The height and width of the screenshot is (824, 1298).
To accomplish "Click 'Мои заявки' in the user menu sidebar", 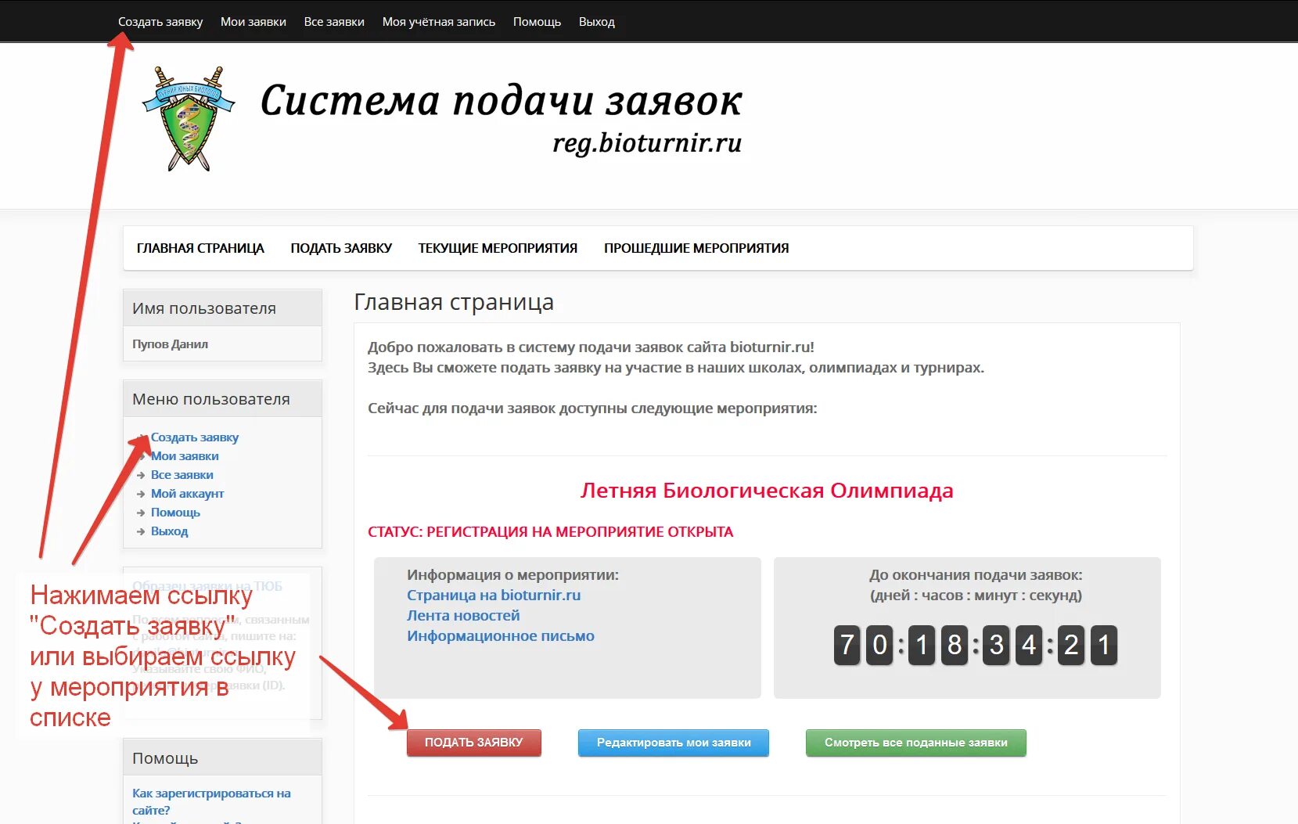I will (x=185, y=456).
